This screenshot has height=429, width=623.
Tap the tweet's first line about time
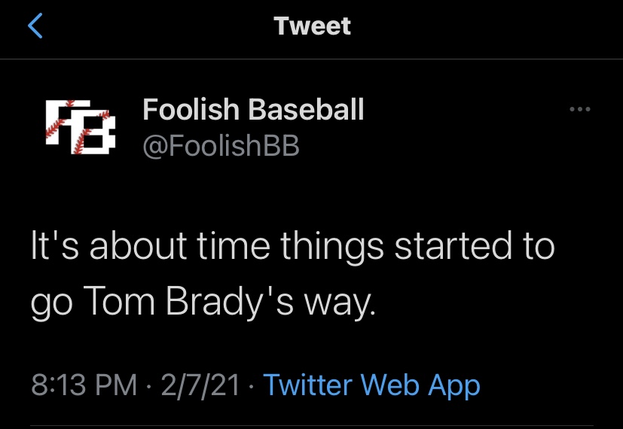point(292,248)
